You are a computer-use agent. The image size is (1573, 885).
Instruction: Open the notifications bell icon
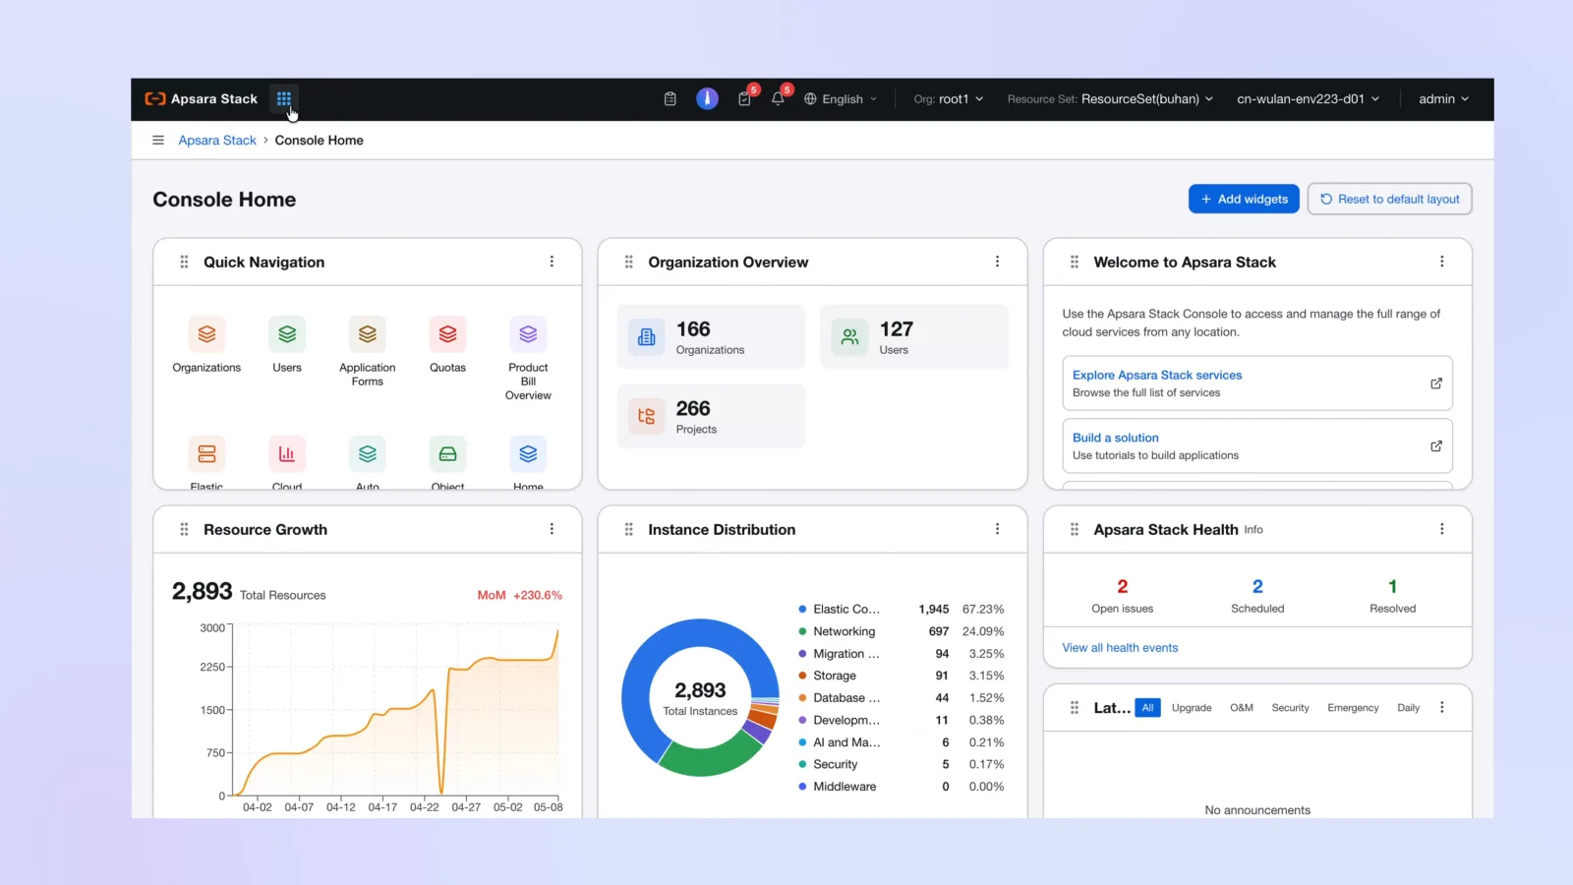coord(778,99)
